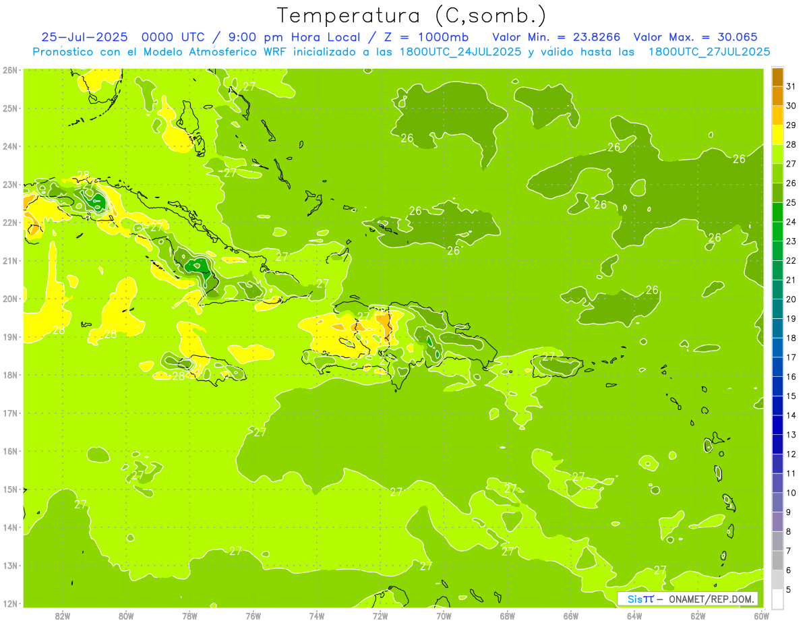This screenshot has width=809, height=625.
Task: Click the 62W longitude axis label
Action: pos(698,615)
